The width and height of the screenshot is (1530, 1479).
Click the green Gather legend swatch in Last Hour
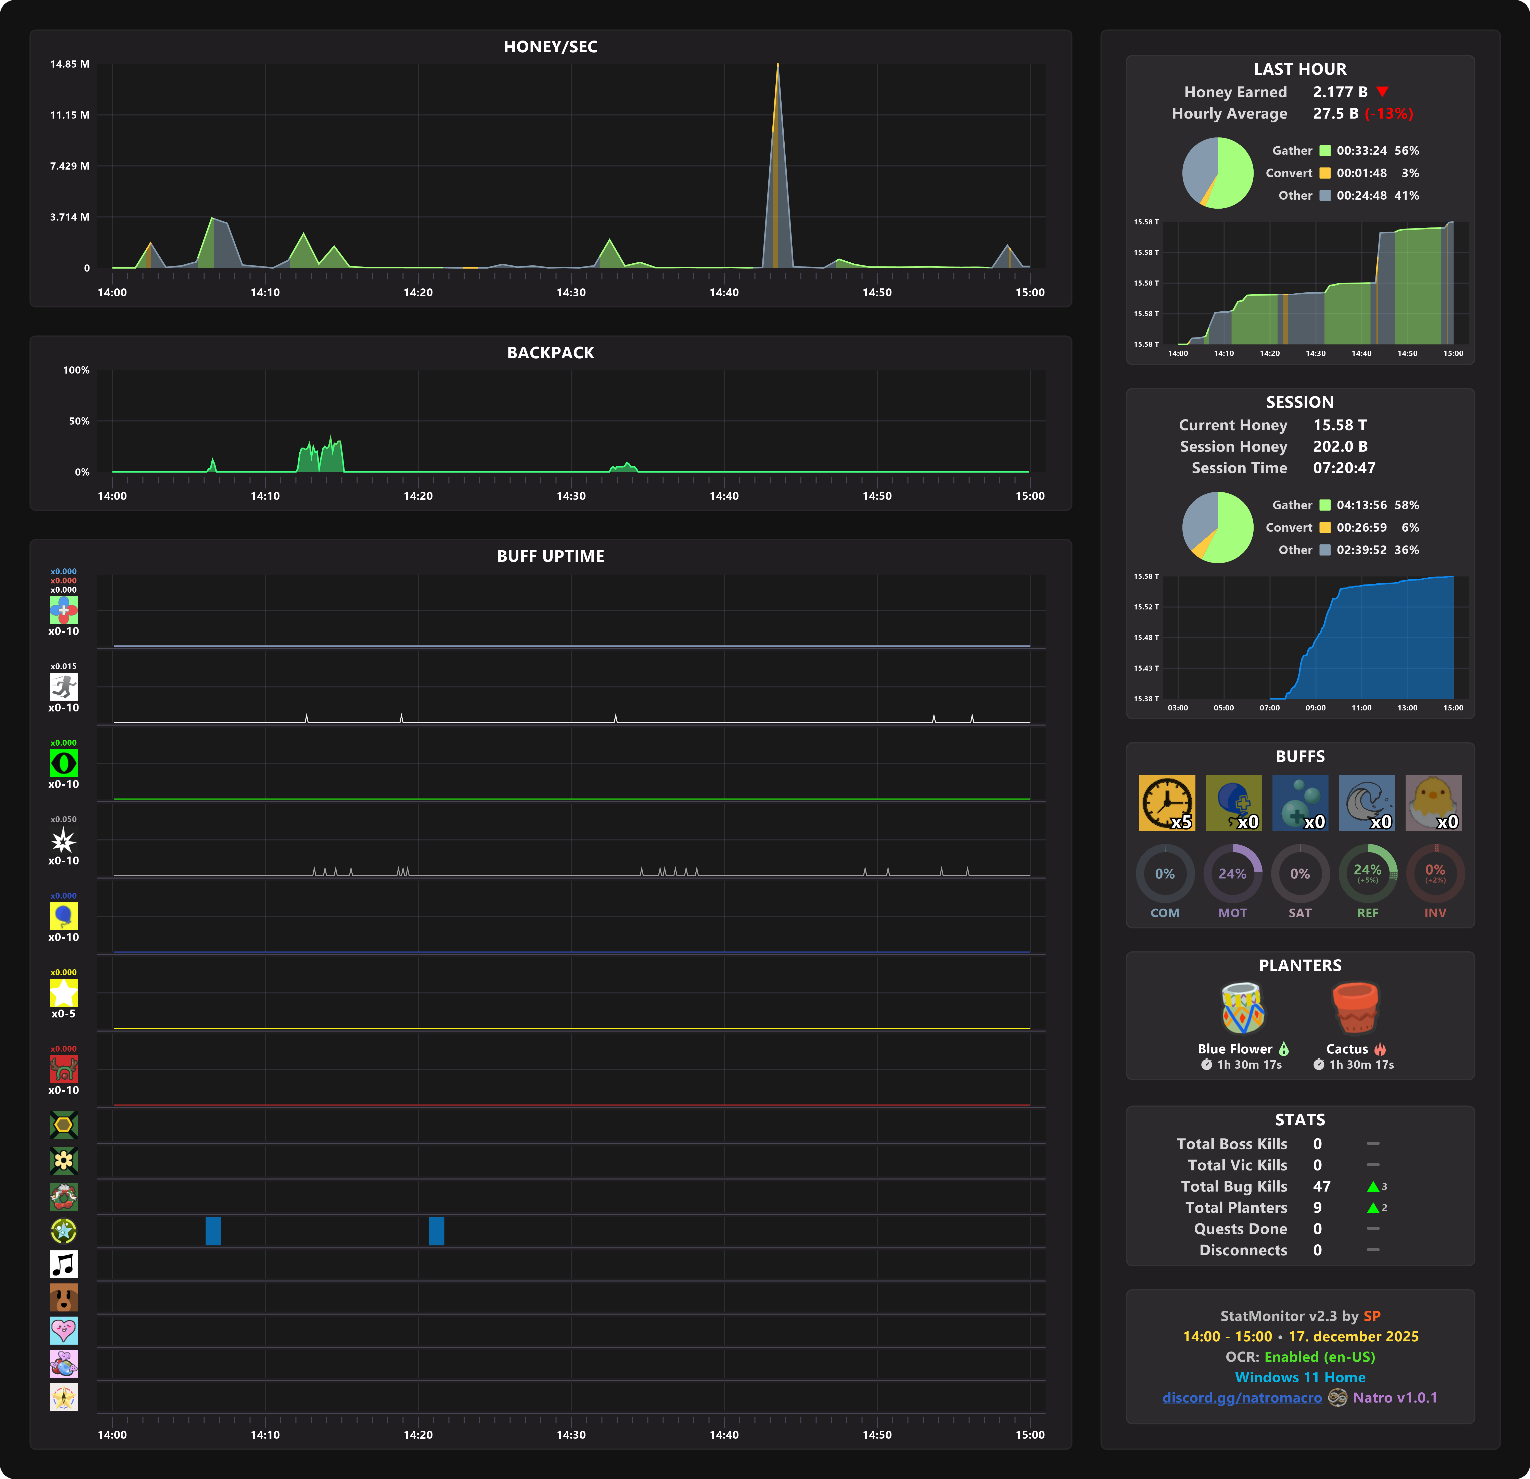tap(1325, 151)
